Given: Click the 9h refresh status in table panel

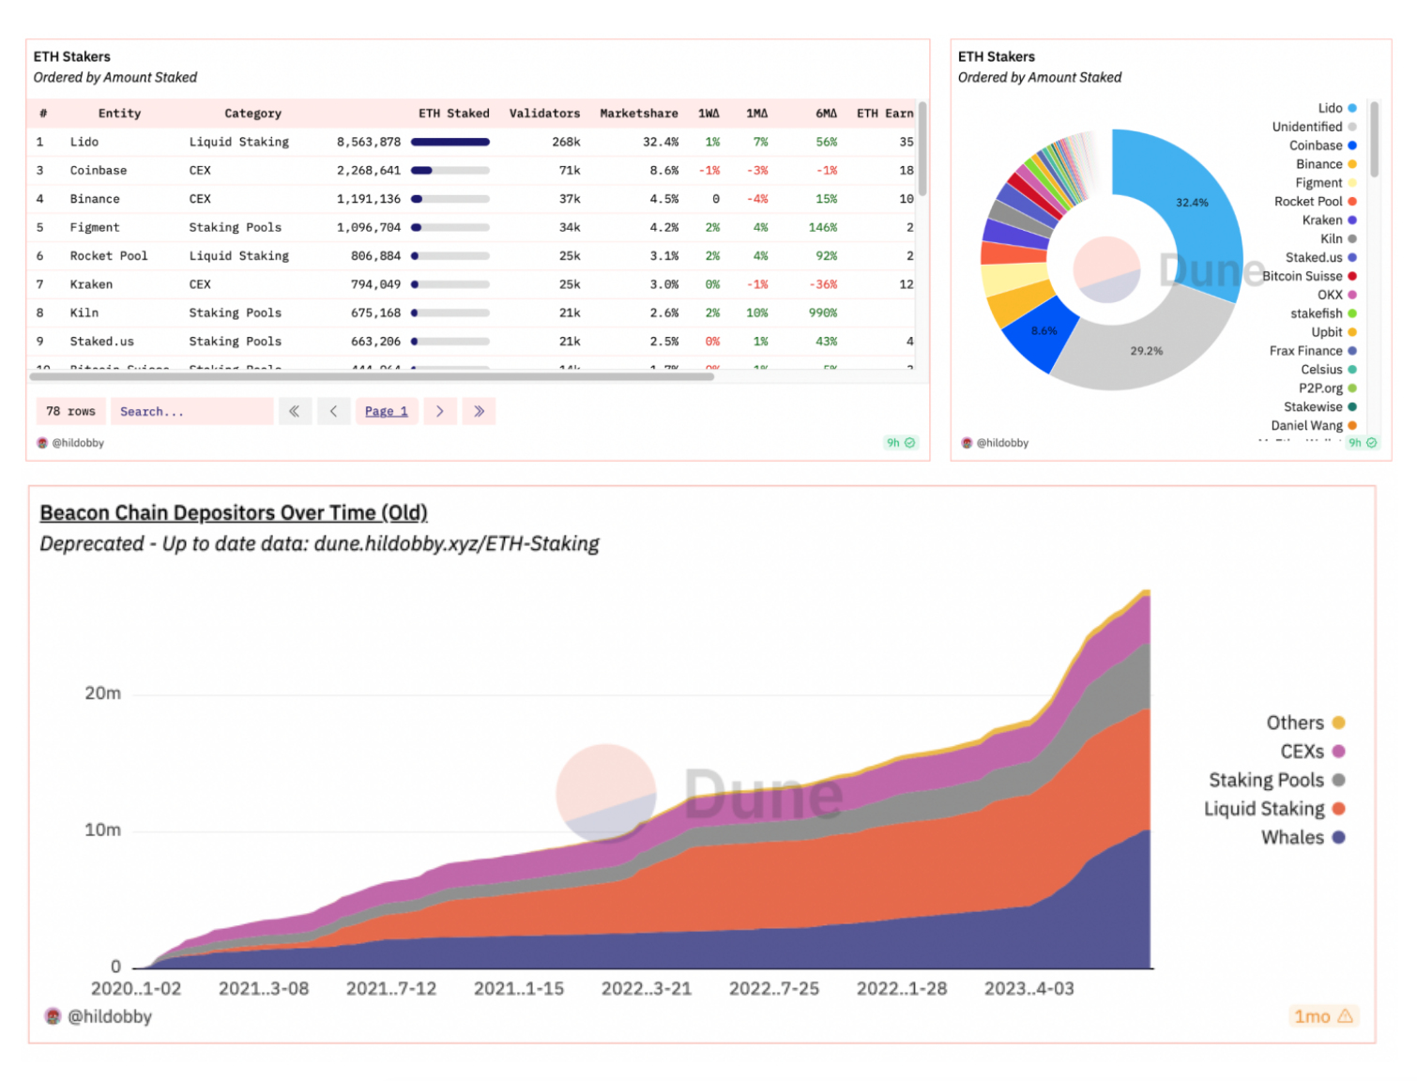Looking at the screenshot, I should [900, 443].
